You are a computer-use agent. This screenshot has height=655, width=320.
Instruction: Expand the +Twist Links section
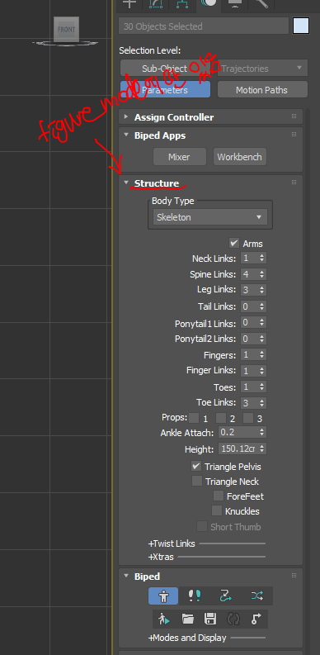click(172, 543)
